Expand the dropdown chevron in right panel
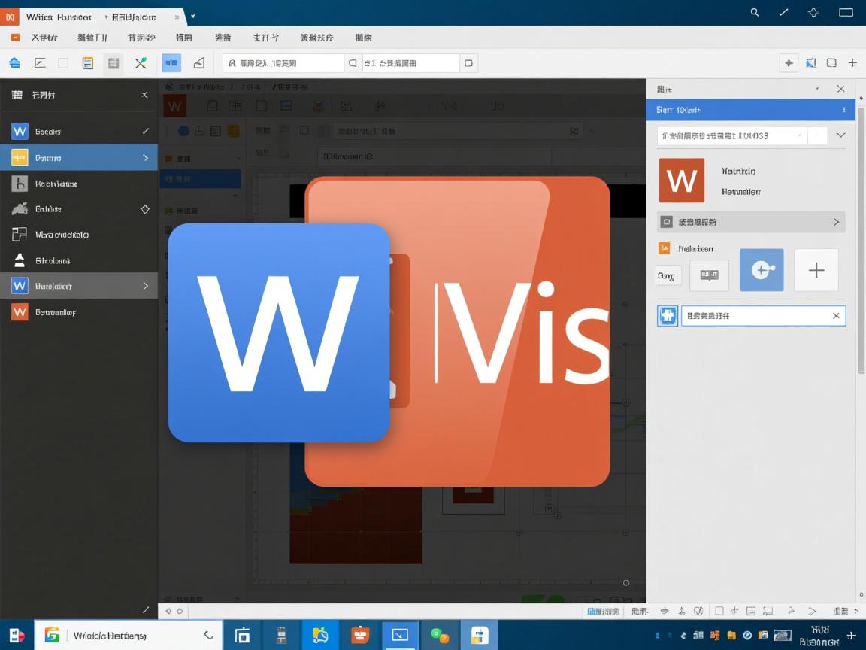The height and width of the screenshot is (650, 866). point(840,135)
